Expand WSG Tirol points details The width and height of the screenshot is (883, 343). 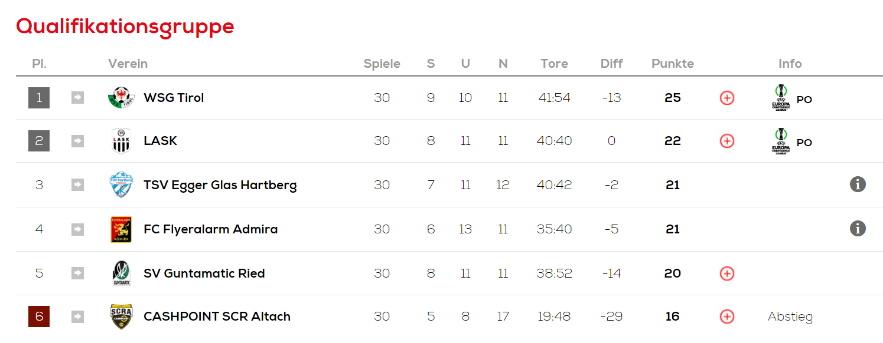click(x=727, y=98)
